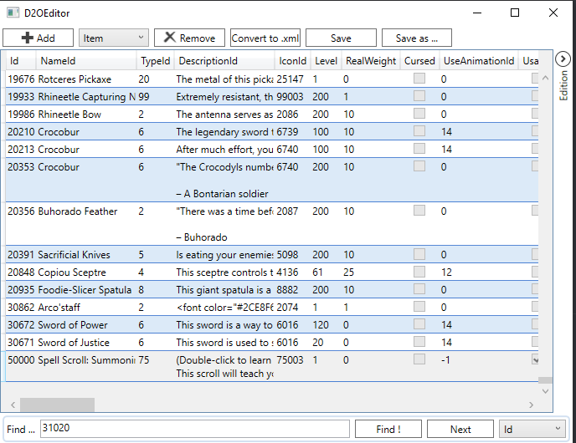Click the horizontal scrollbar right arrow
This screenshot has width=576, height=443.
coord(531,405)
